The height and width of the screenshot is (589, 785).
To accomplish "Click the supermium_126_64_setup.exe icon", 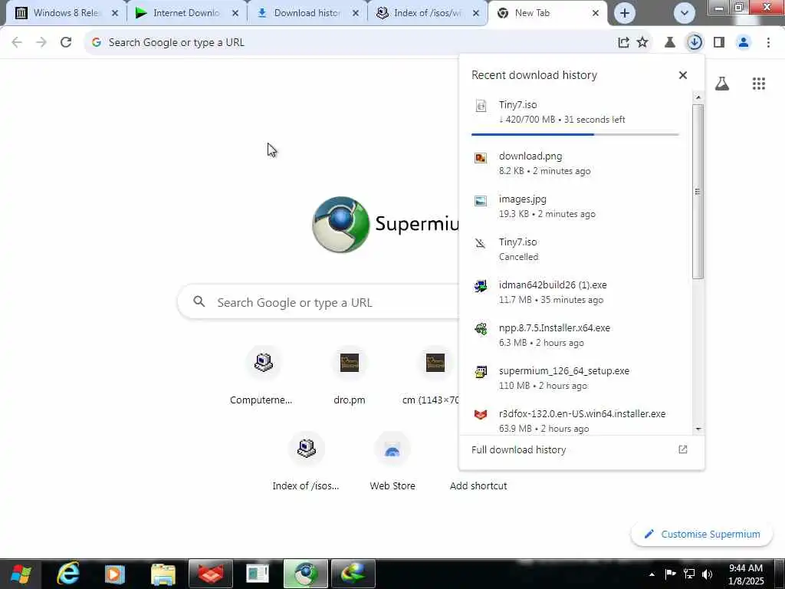I will coord(481,372).
